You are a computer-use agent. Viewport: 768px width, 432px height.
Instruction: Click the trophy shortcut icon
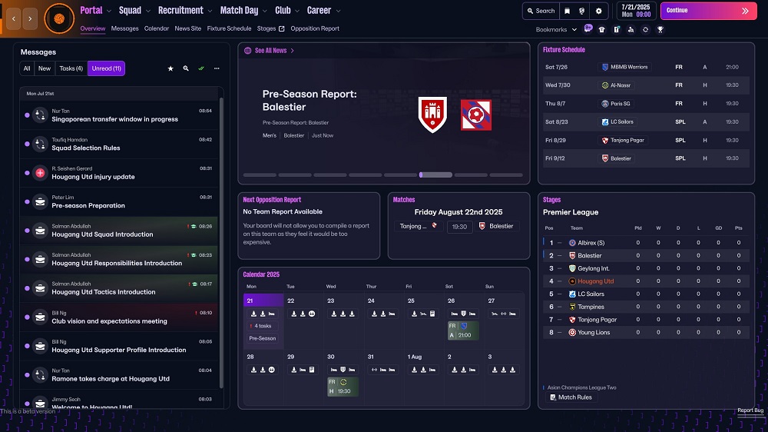pyautogui.click(x=660, y=30)
